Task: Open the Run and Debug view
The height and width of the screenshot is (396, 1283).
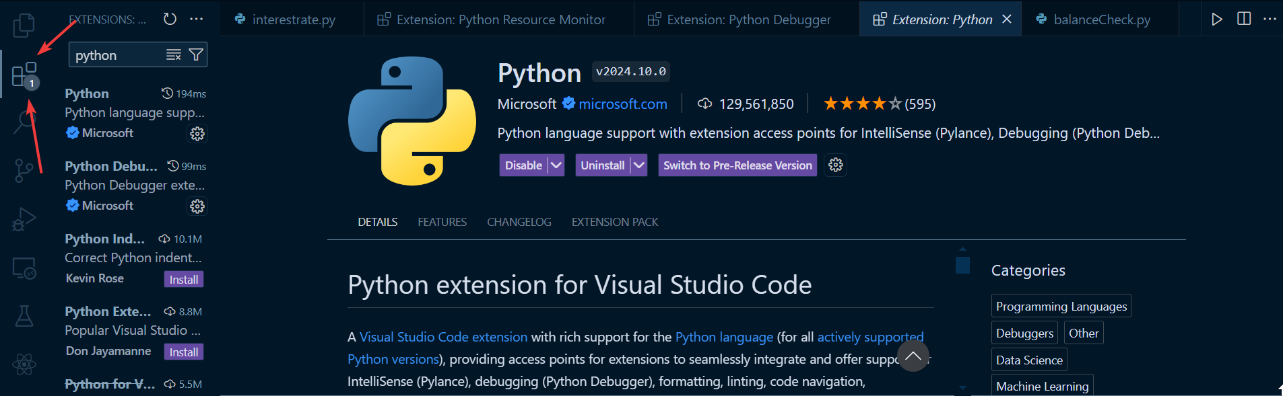Action: pyautogui.click(x=24, y=219)
